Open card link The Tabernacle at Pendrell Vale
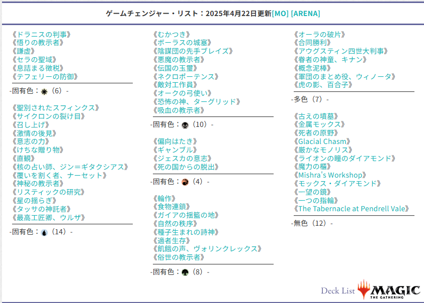Viewport: 424px width, 303px height. tap(352, 209)
